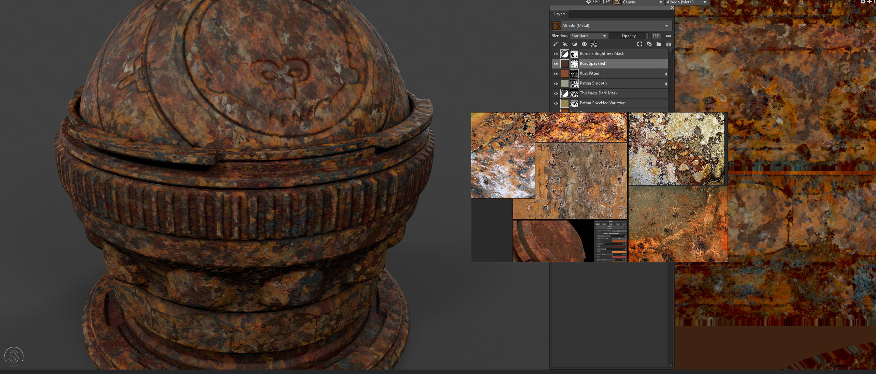Select the Patina Smooth mask thumbnail
876x374 pixels.
pos(574,84)
